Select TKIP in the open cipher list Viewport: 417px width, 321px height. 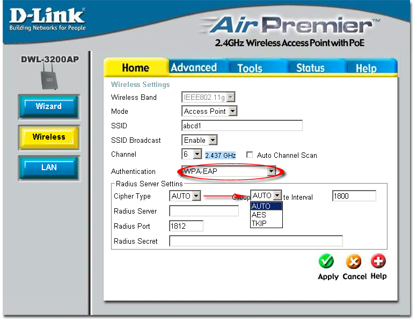coord(266,223)
